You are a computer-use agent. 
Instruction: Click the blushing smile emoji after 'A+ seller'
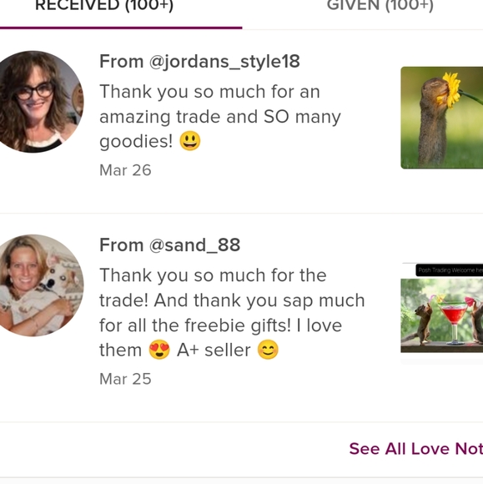click(268, 350)
